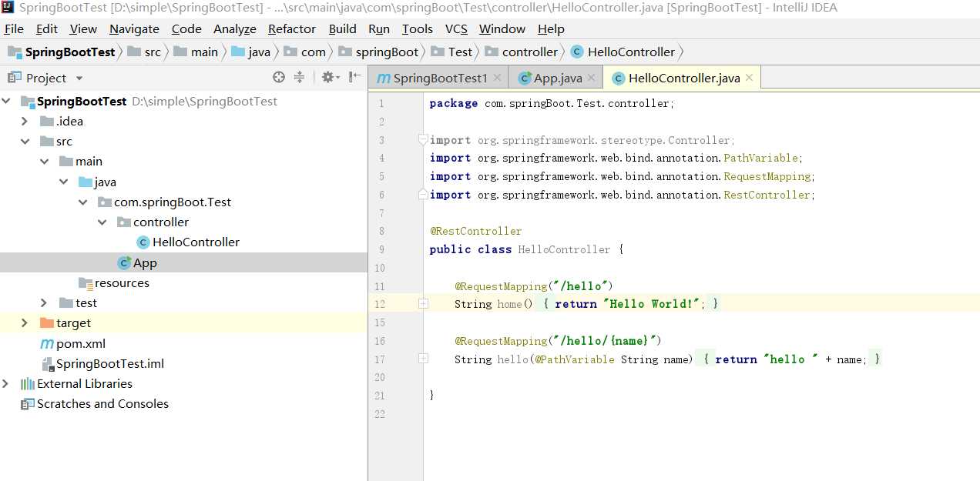This screenshot has height=481, width=980.
Task: Open the Analyze menu
Action: click(x=235, y=29)
